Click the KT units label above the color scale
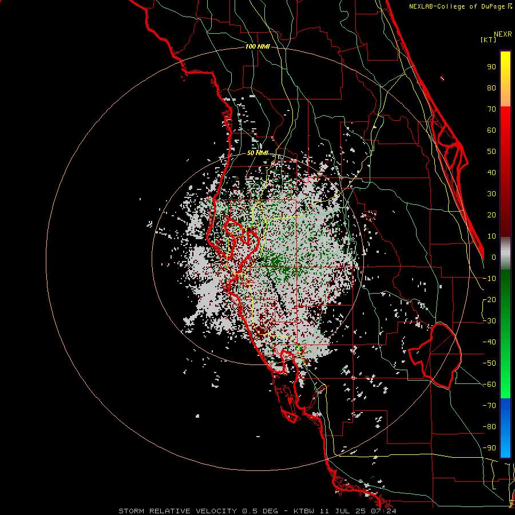 pyautogui.click(x=489, y=39)
